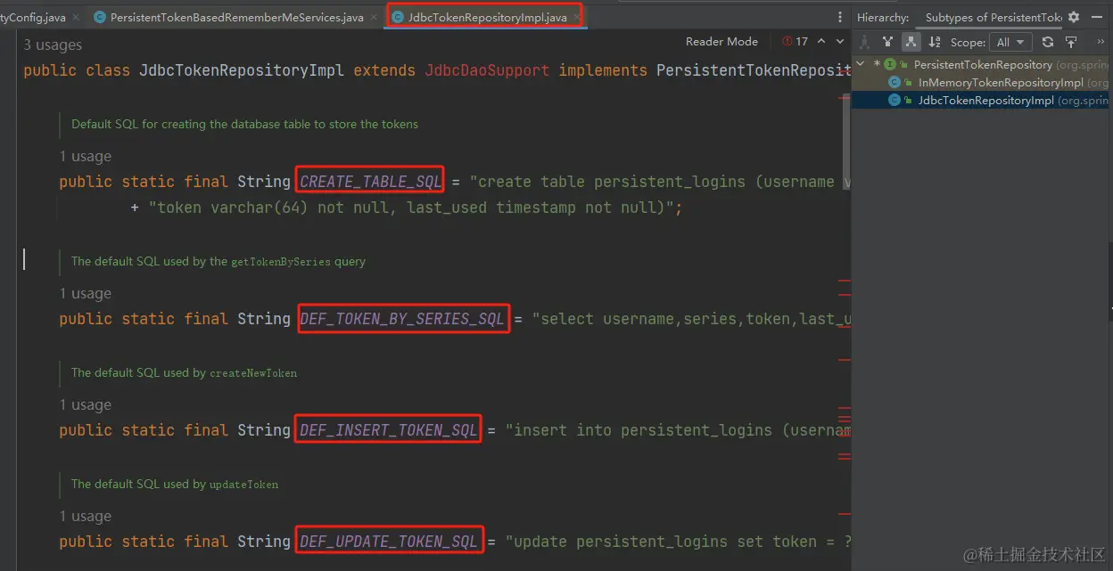This screenshot has height=571, width=1113.
Task: Click the "insert into persistent_logins" string
Action: pyautogui.click(x=678, y=430)
